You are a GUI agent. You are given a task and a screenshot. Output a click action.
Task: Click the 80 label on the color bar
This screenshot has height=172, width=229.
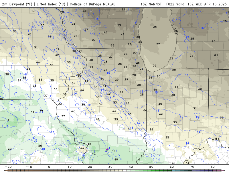(213, 167)
